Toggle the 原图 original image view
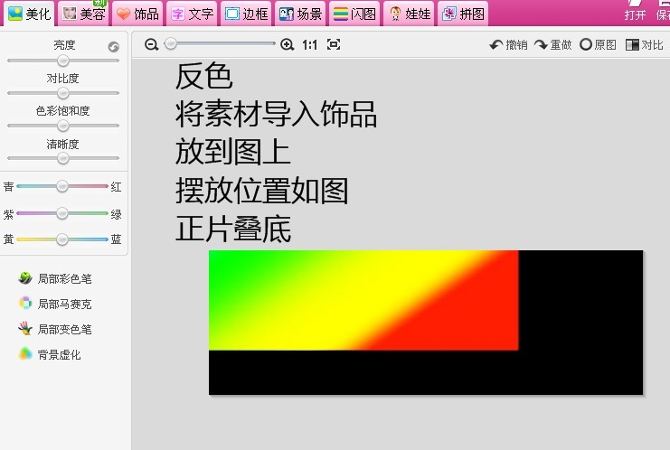Viewport: 670px width, 450px height. pos(598,44)
